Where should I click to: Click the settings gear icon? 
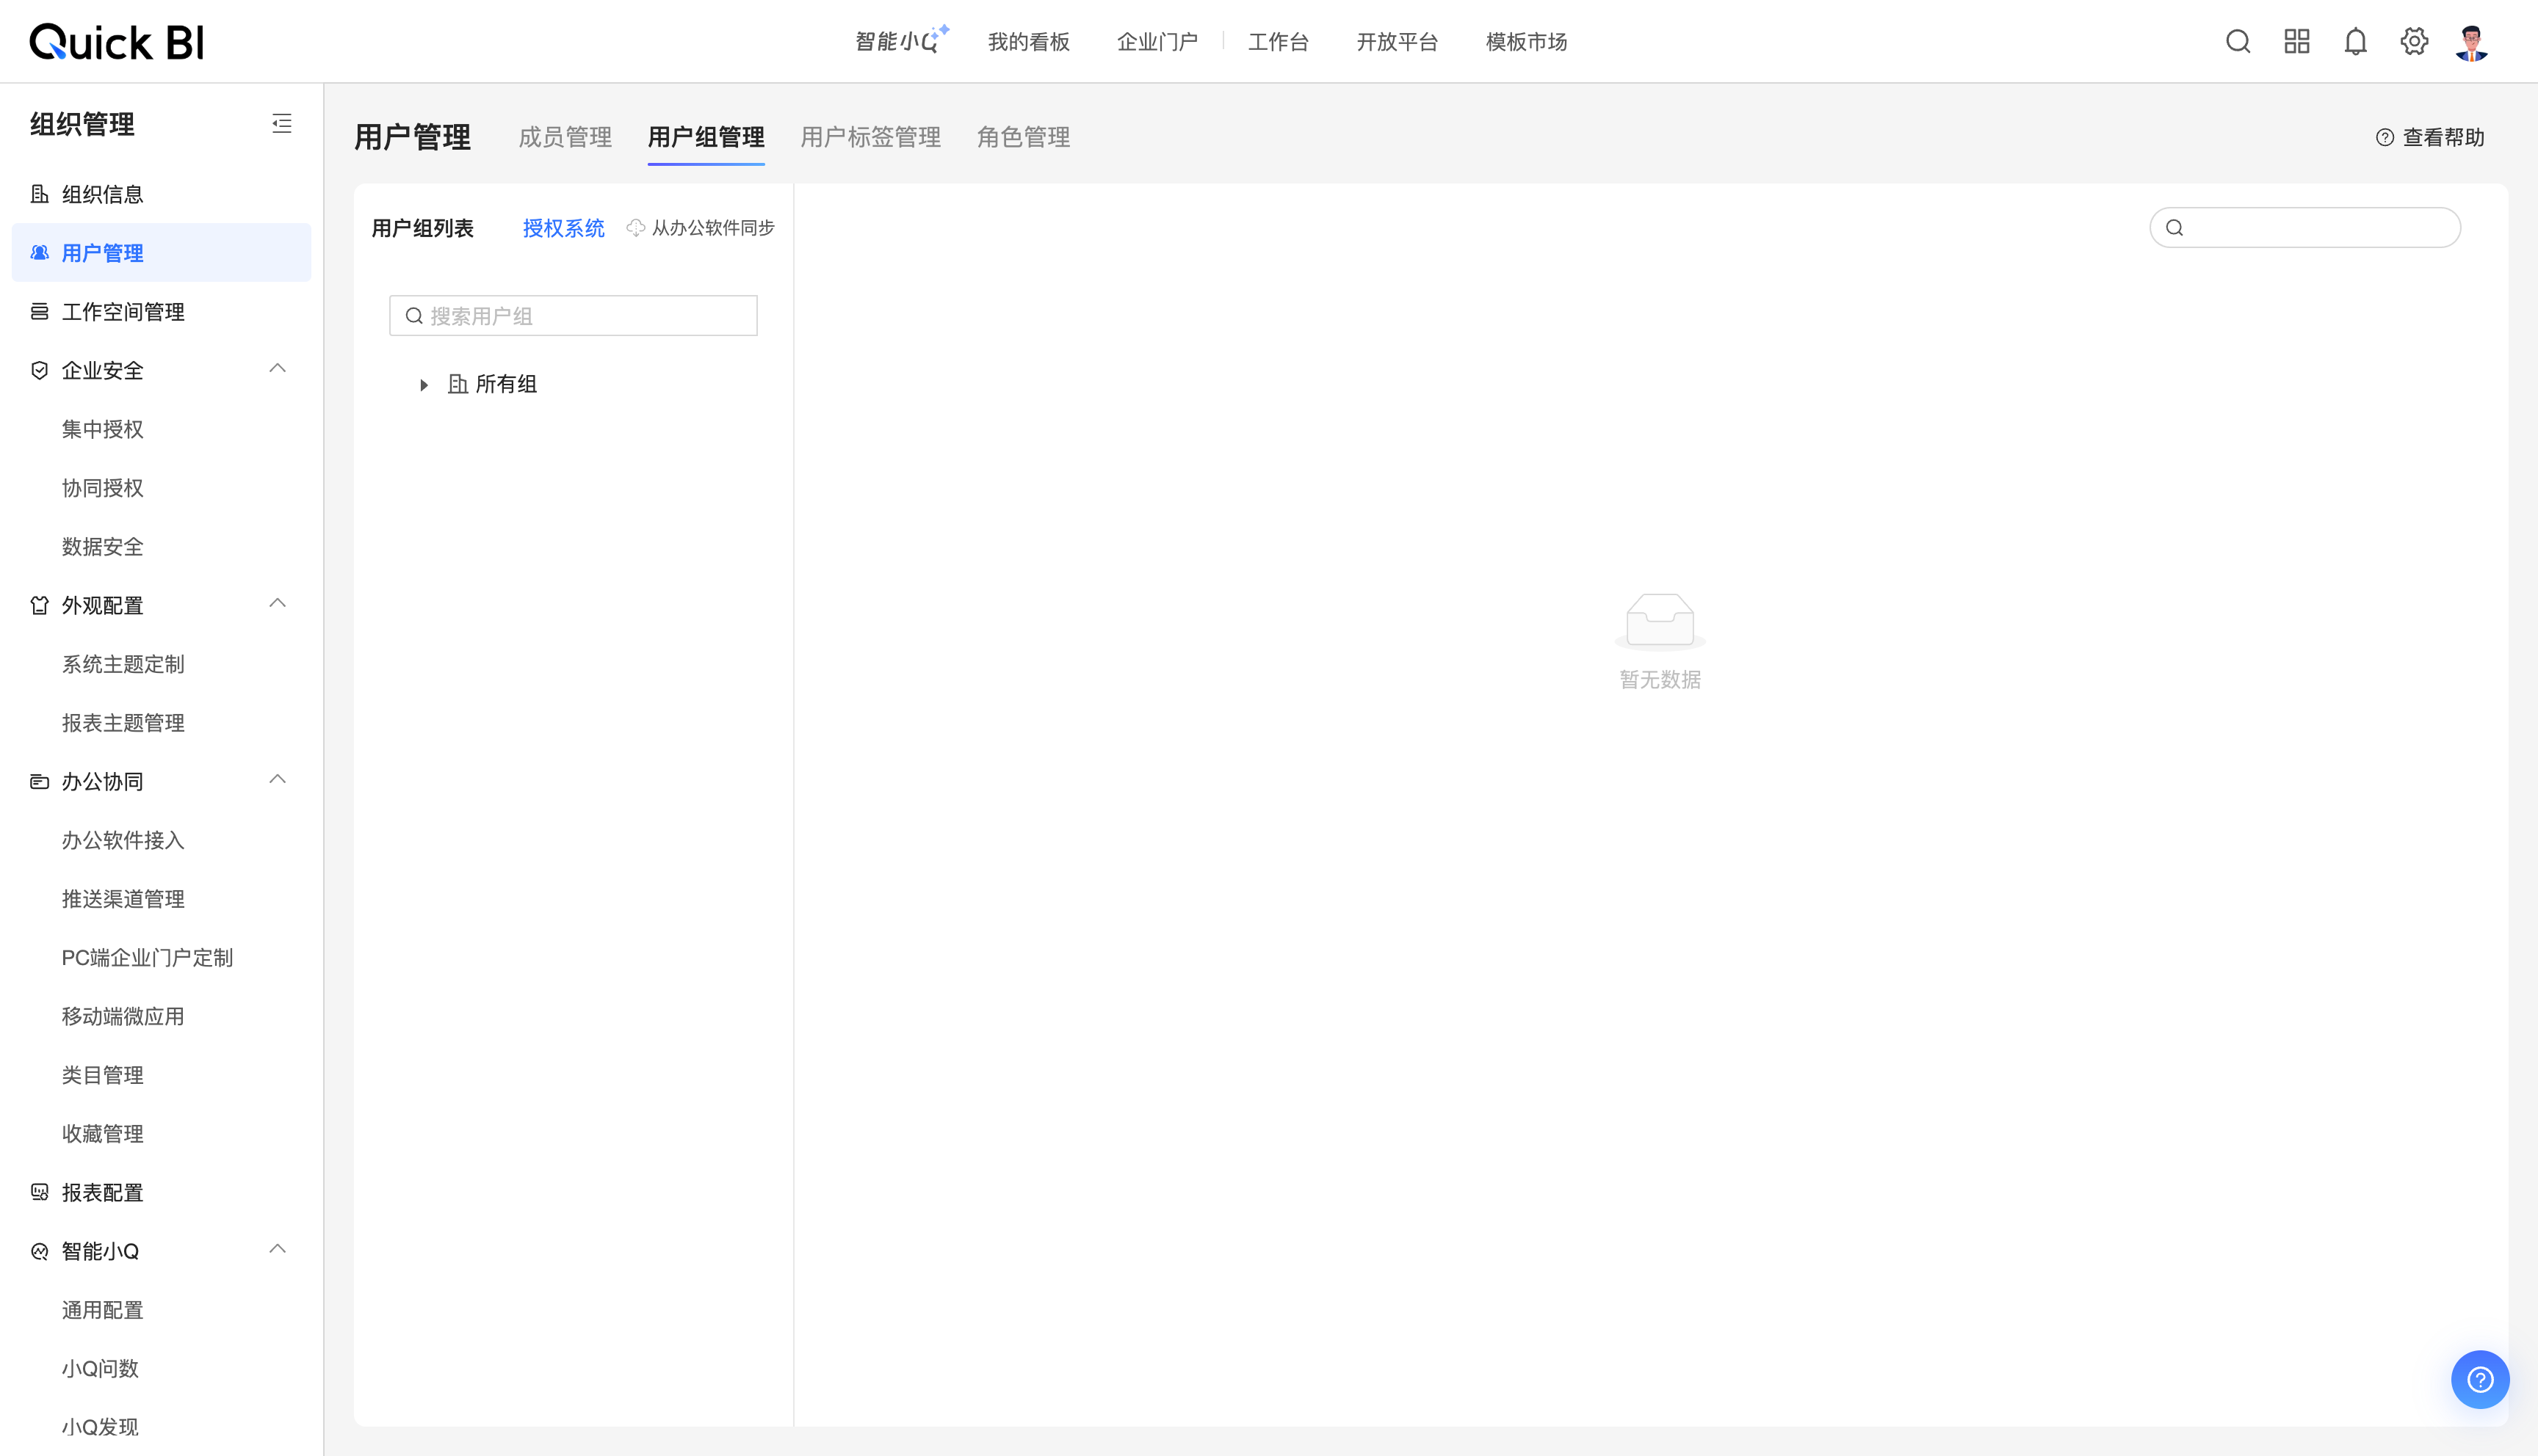pyautogui.click(x=2414, y=42)
